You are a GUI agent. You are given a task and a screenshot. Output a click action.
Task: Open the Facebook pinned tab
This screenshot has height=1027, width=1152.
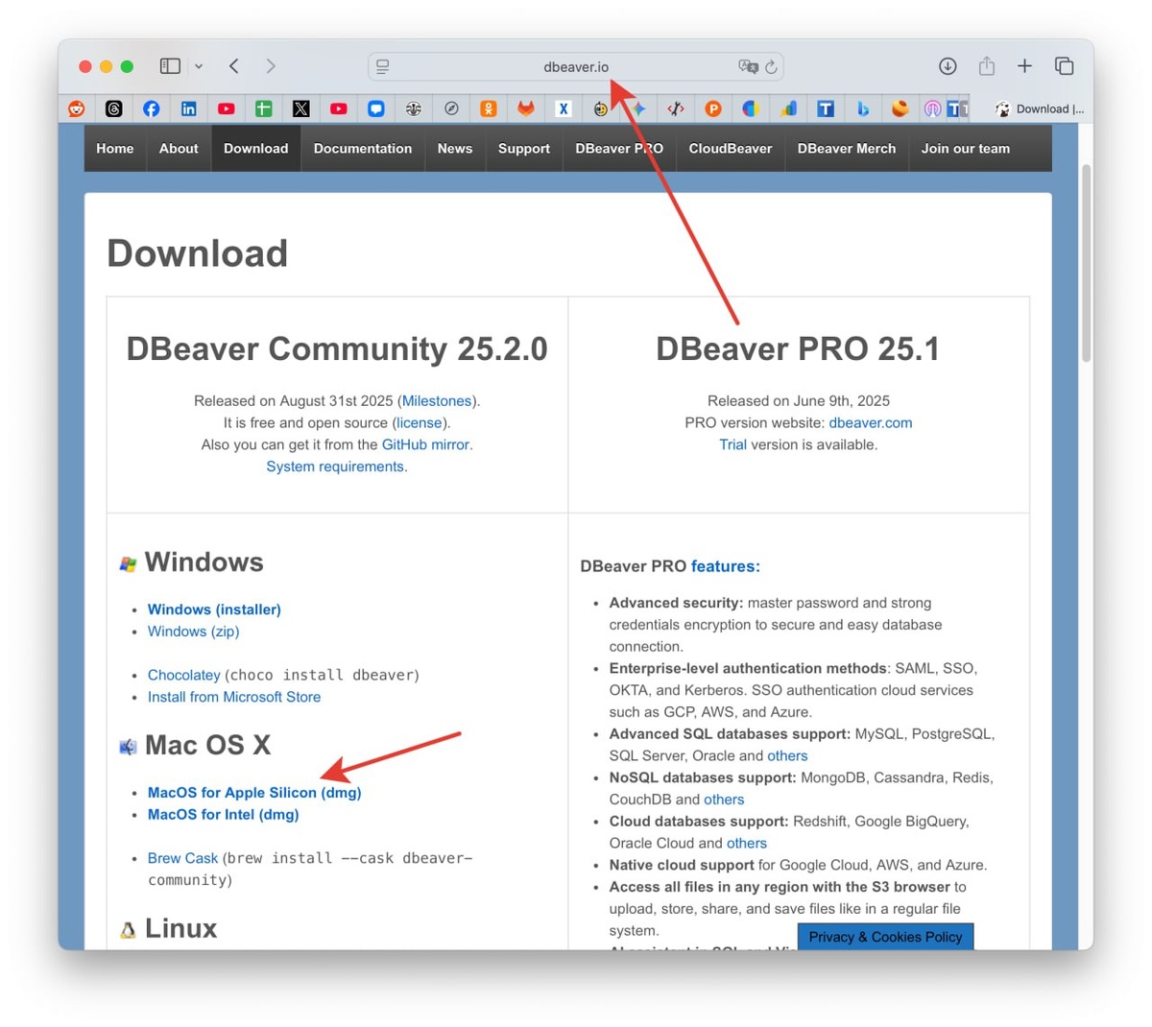[x=152, y=108]
